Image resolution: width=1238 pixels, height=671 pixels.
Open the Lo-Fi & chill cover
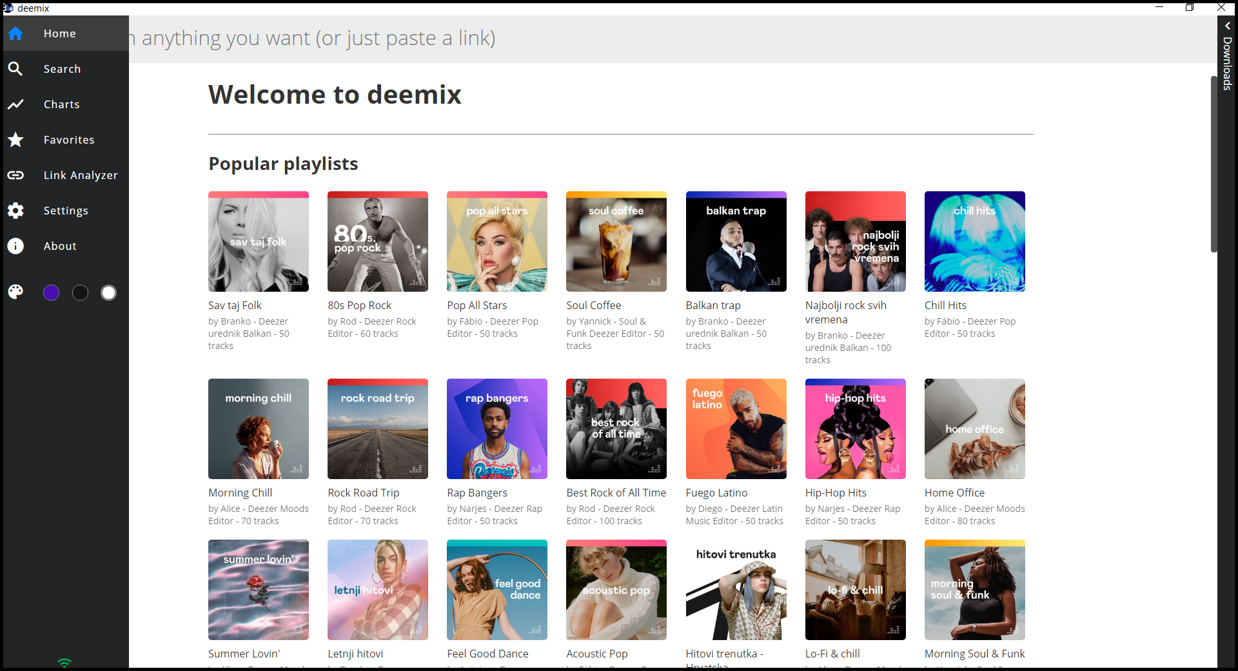pos(856,590)
